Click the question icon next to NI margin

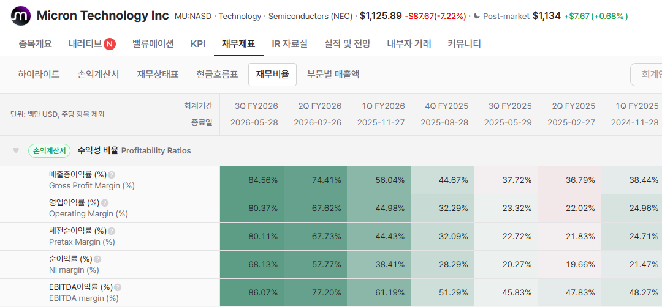[97, 259]
